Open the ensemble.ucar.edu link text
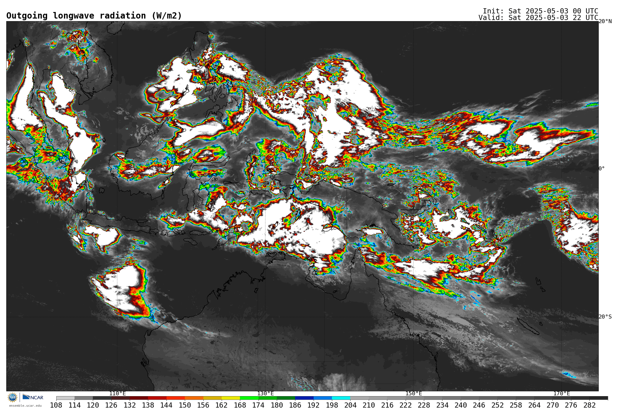This screenshot has width=617, height=409. click(x=25, y=406)
